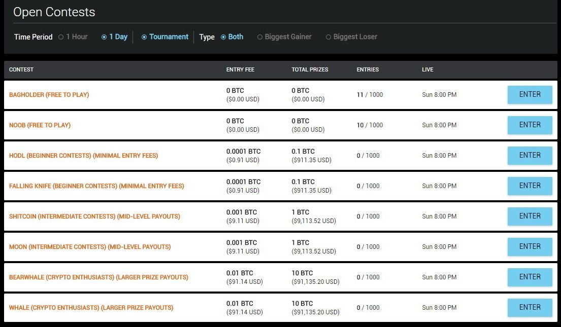Enter the SHITCOIN intermediate contest
This screenshot has width=561, height=327.
click(x=530, y=216)
